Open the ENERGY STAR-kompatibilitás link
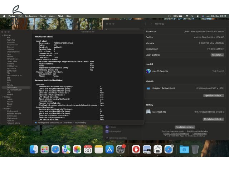Viewport: 229px width, 171px height. click(x=176, y=134)
